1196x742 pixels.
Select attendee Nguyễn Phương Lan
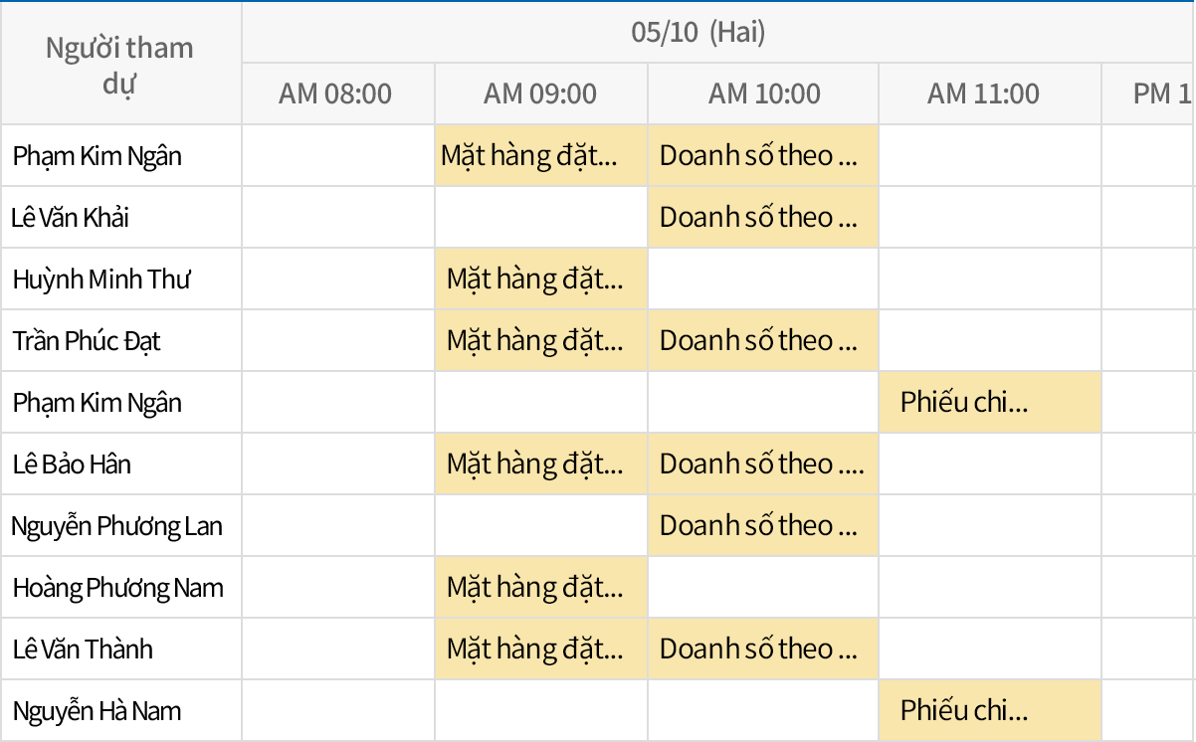pyautogui.click(x=116, y=525)
